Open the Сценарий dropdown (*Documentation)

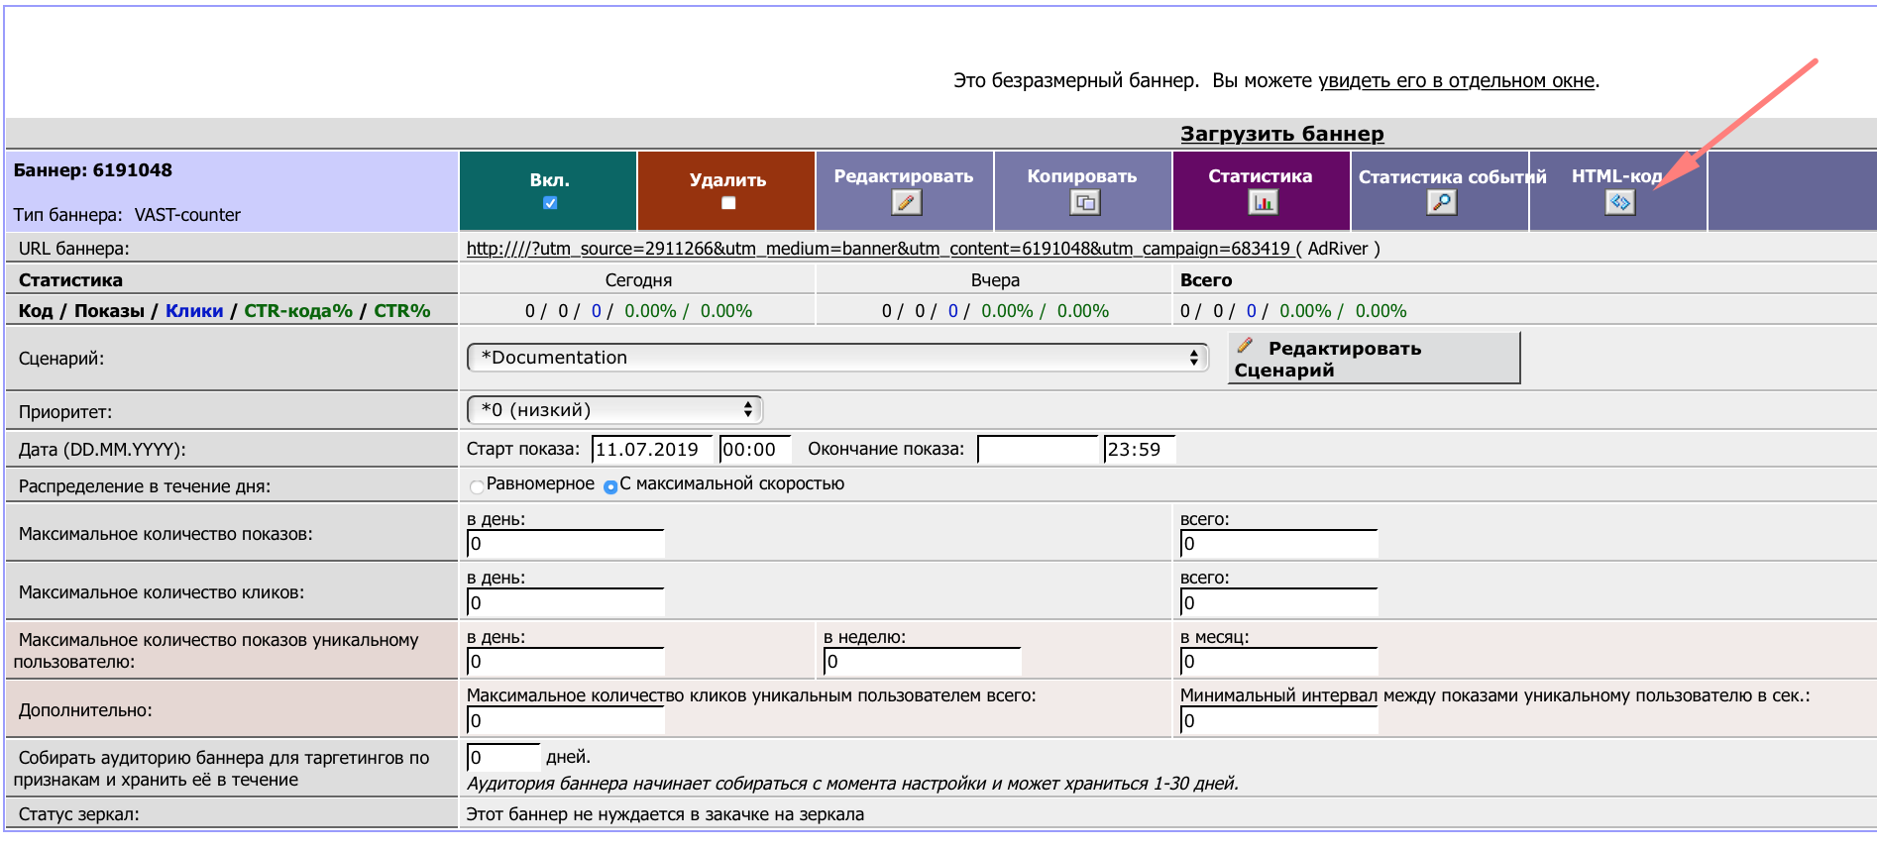(x=837, y=358)
